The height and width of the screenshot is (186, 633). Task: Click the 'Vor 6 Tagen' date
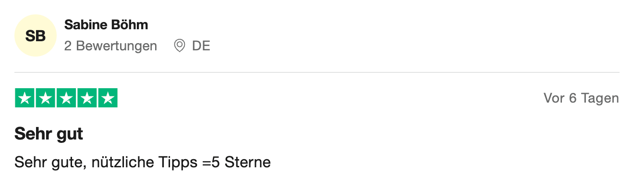click(581, 98)
